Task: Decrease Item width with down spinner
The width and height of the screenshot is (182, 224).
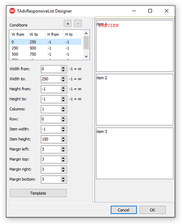Action: [63, 131]
